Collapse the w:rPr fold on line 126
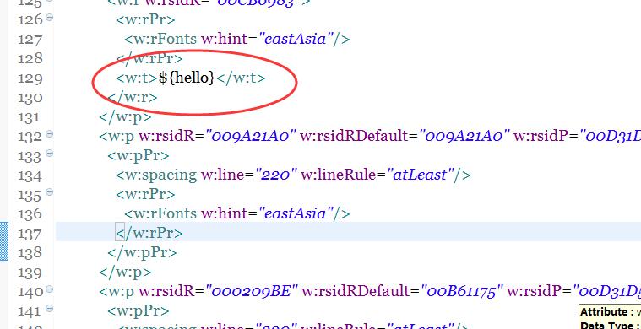Image resolution: width=641 pixels, height=329 pixels. point(50,18)
